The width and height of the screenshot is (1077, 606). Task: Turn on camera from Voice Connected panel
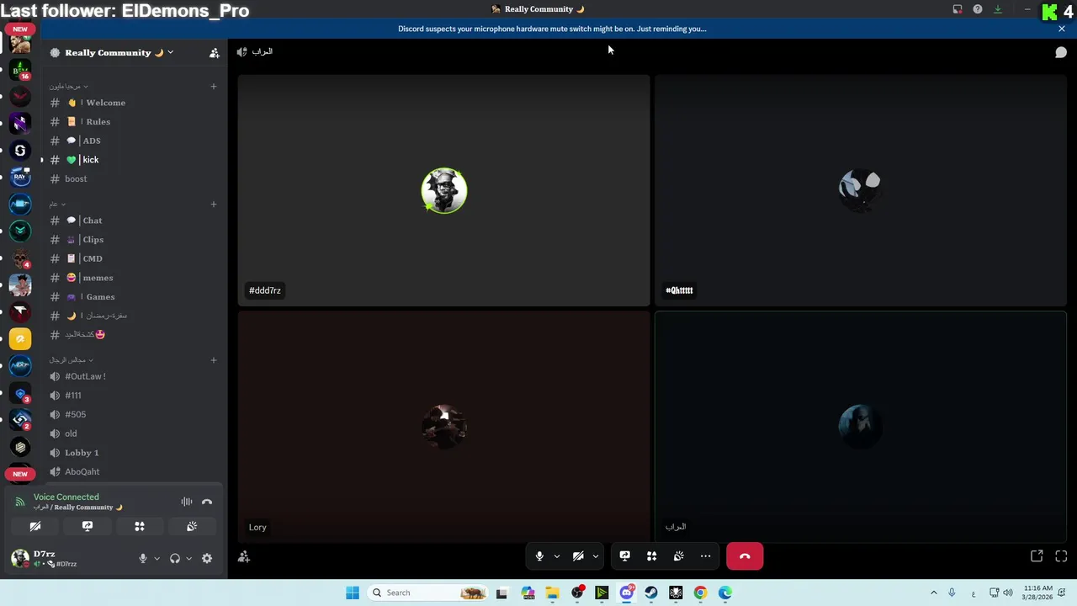tap(35, 527)
